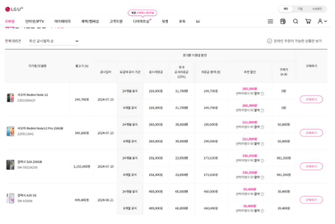This screenshot has width=335, height=224.
Task: Open the 샤오미 Redmi Note 12 phone thumbnail
Action: pos(10,98)
